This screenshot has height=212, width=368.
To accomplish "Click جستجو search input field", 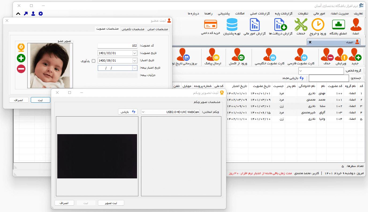I will (x=329, y=78).
